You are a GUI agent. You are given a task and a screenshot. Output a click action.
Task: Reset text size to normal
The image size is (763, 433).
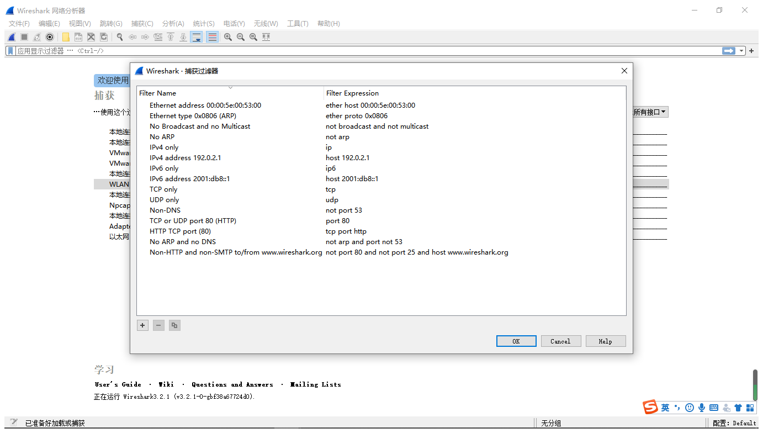(x=253, y=37)
